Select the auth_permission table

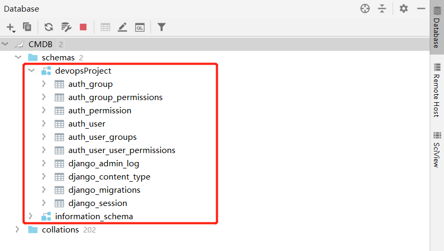click(x=100, y=111)
